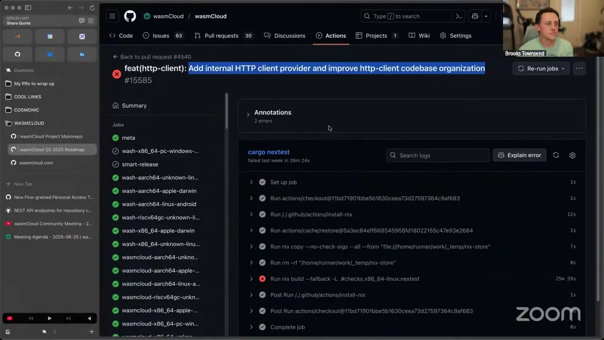
Task: Open the Discussions tab
Action: pos(285,35)
